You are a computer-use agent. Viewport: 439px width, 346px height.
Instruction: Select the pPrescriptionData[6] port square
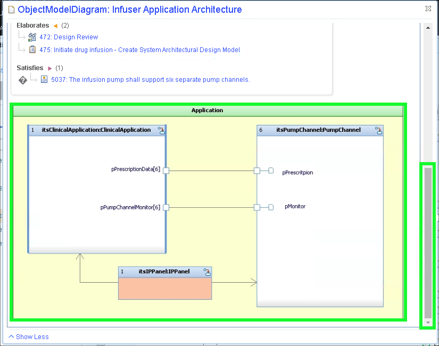point(166,171)
